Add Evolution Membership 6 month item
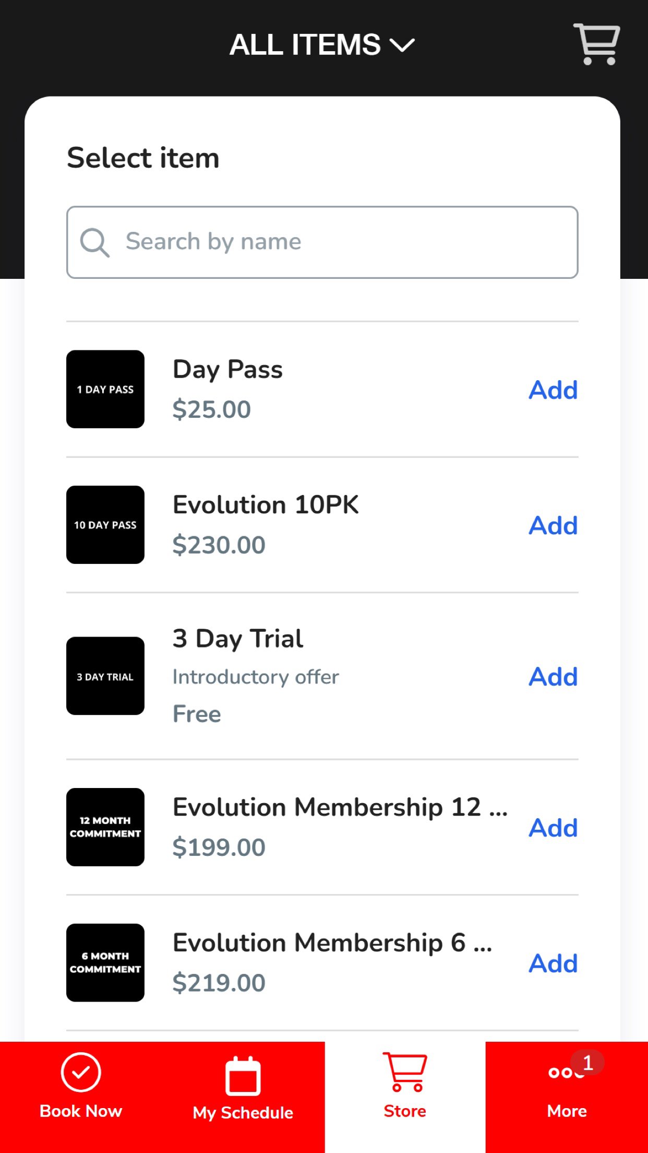 553,963
